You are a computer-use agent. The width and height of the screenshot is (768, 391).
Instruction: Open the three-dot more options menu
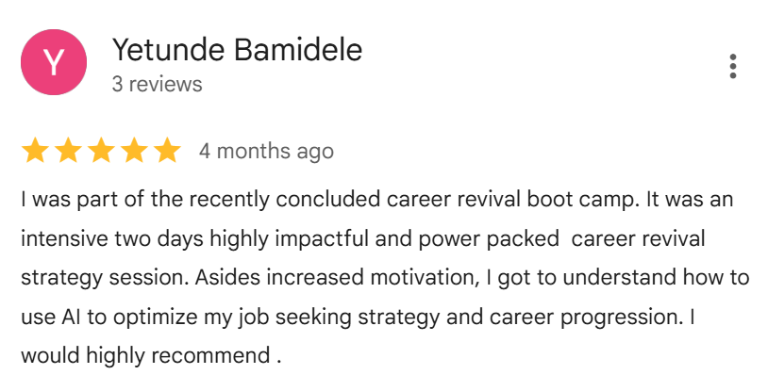tap(733, 66)
